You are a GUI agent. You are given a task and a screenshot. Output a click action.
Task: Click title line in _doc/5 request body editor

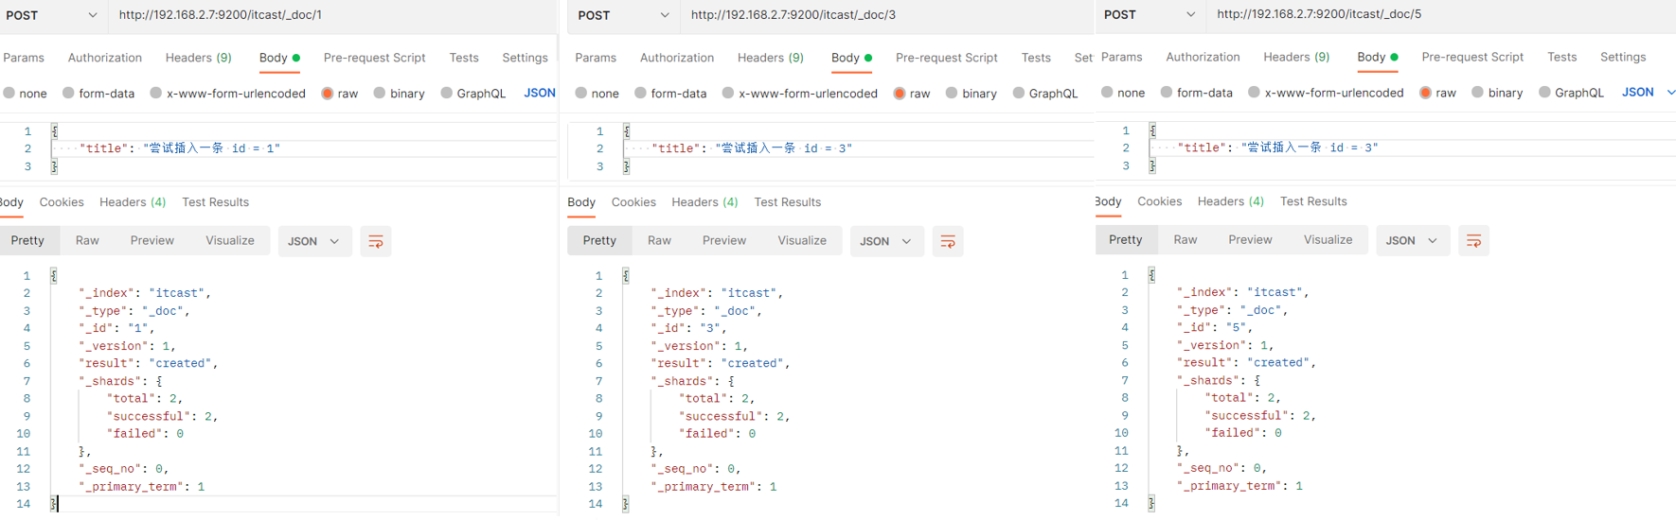coord(1277,147)
